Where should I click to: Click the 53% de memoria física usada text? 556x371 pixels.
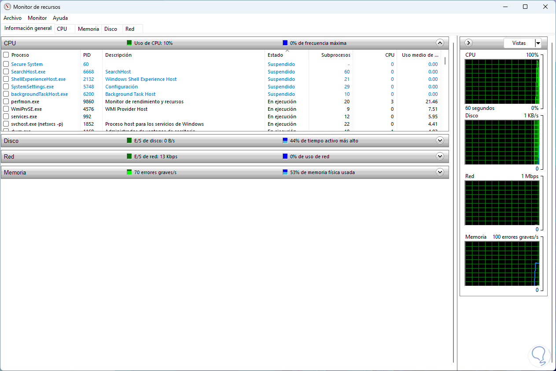pos(322,172)
